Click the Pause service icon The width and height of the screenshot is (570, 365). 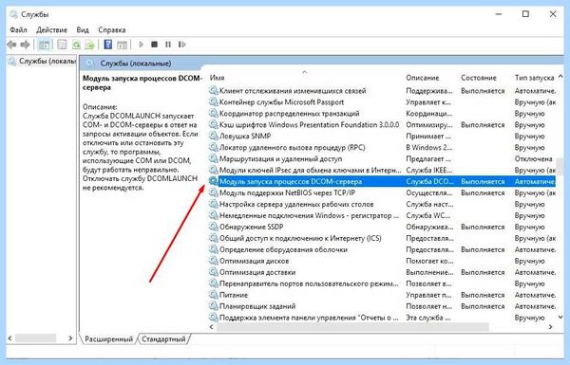coord(168,45)
